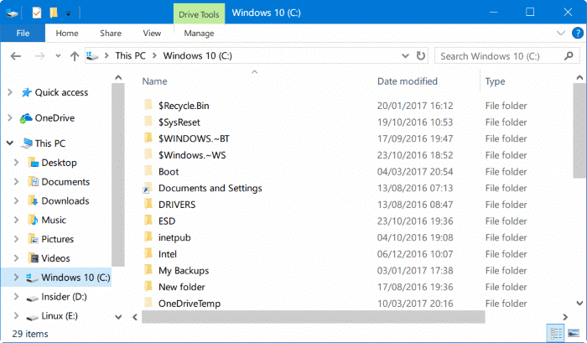Go back with the Back arrow
Image resolution: width=587 pixels, height=343 pixels.
point(16,56)
